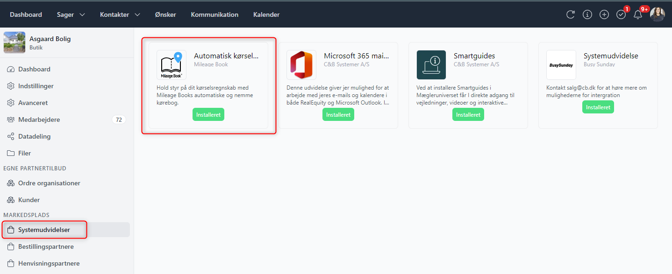Click the plus circle add icon
This screenshot has width=672, height=274.
tap(604, 14)
